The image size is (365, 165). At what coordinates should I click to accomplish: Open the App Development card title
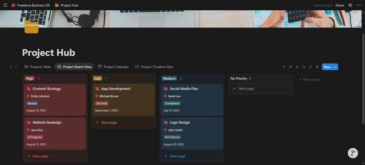116,89
